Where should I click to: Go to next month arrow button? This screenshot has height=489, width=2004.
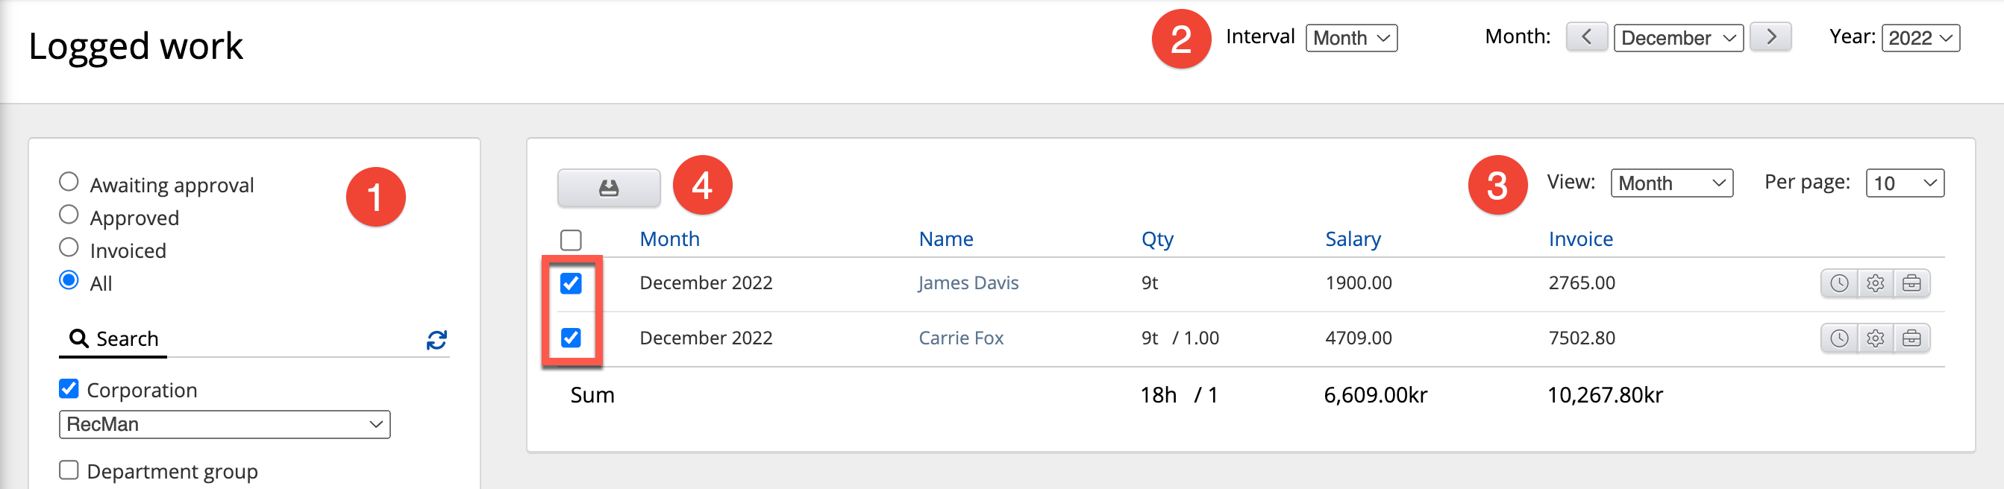(1770, 37)
